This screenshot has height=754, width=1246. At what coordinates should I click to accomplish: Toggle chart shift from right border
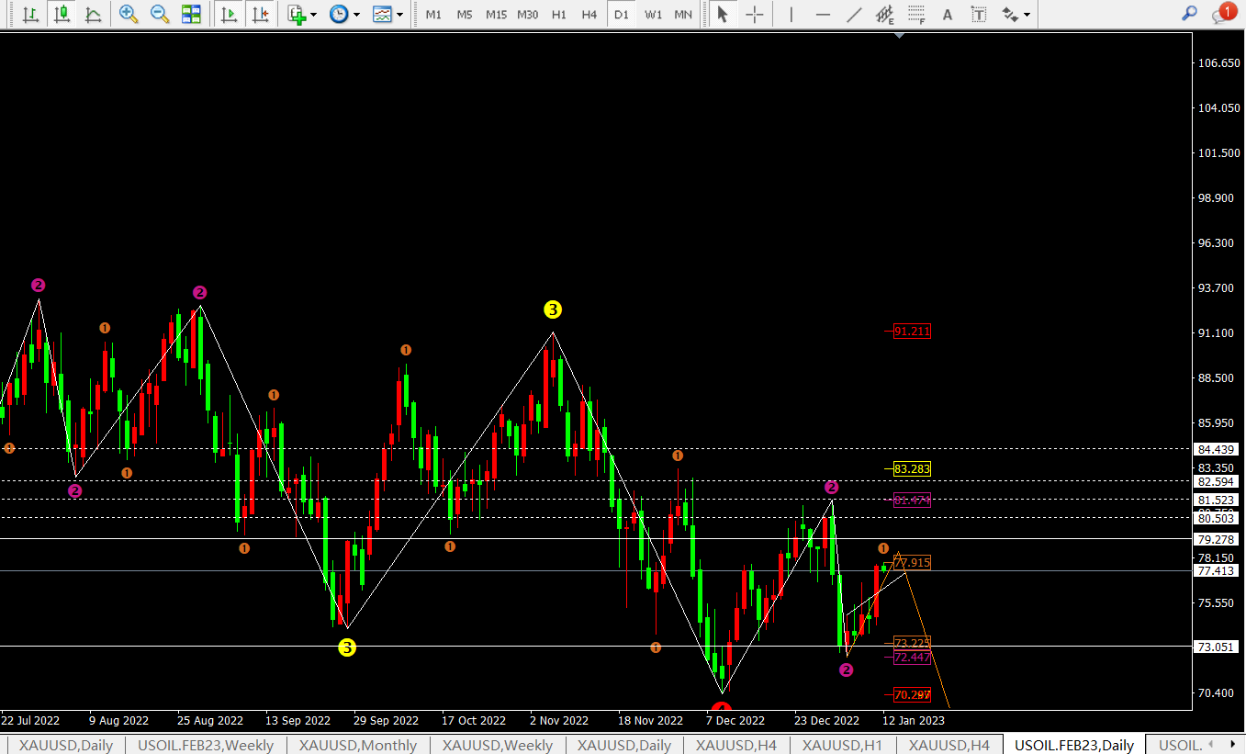point(261,14)
